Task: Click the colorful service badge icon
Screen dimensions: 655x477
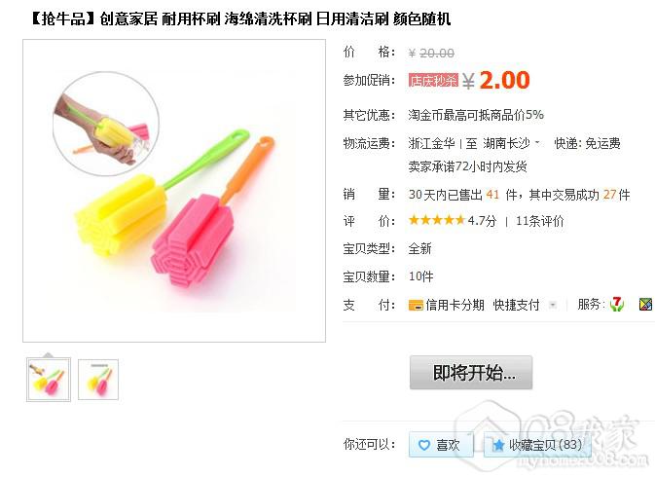Action: coord(645,304)
